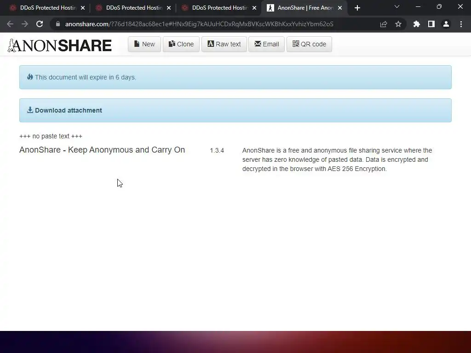Click the AnonShare logo

(59, 46)
